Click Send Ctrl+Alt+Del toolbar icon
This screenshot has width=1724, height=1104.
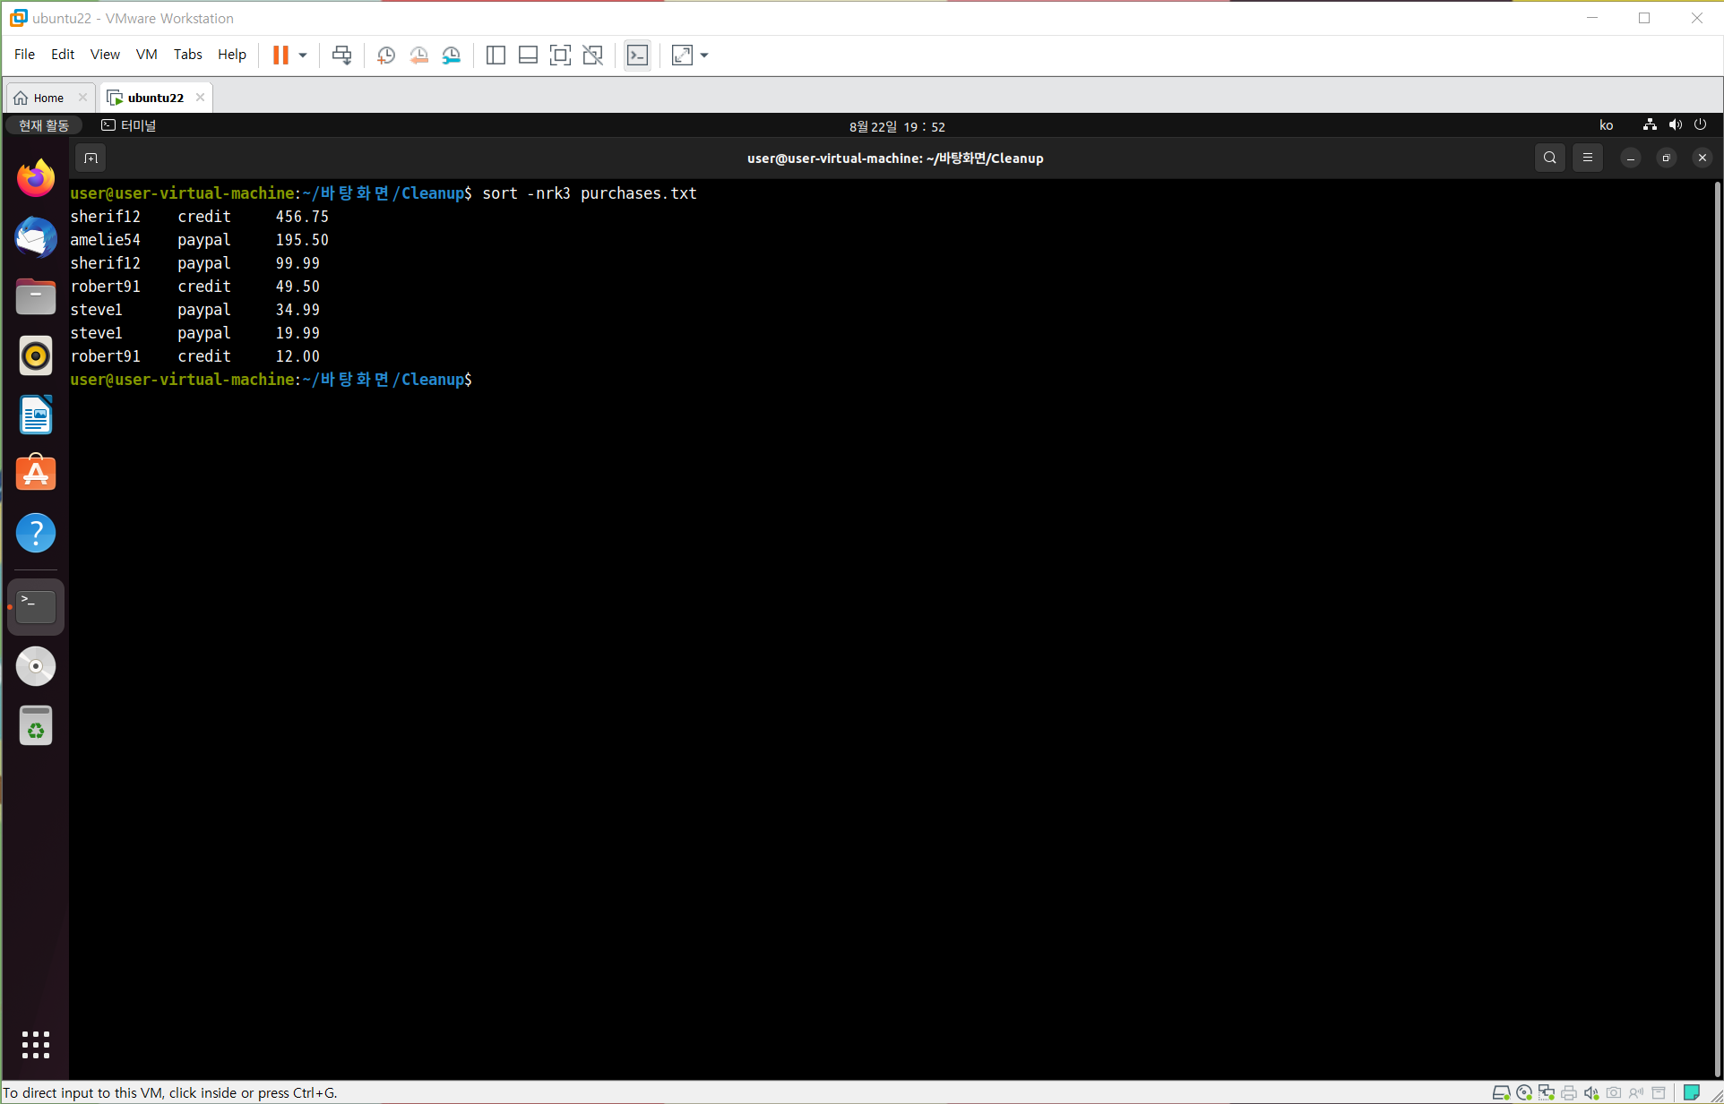[341, 56]
